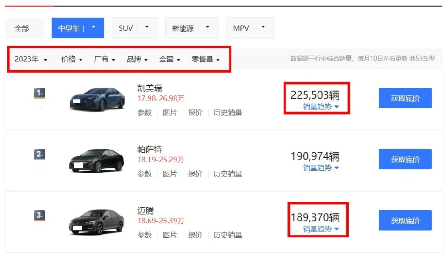This screenshot has height=256, width=447.
Task: Open the 迈腾 car thumbnail
Action: [97, 222]
